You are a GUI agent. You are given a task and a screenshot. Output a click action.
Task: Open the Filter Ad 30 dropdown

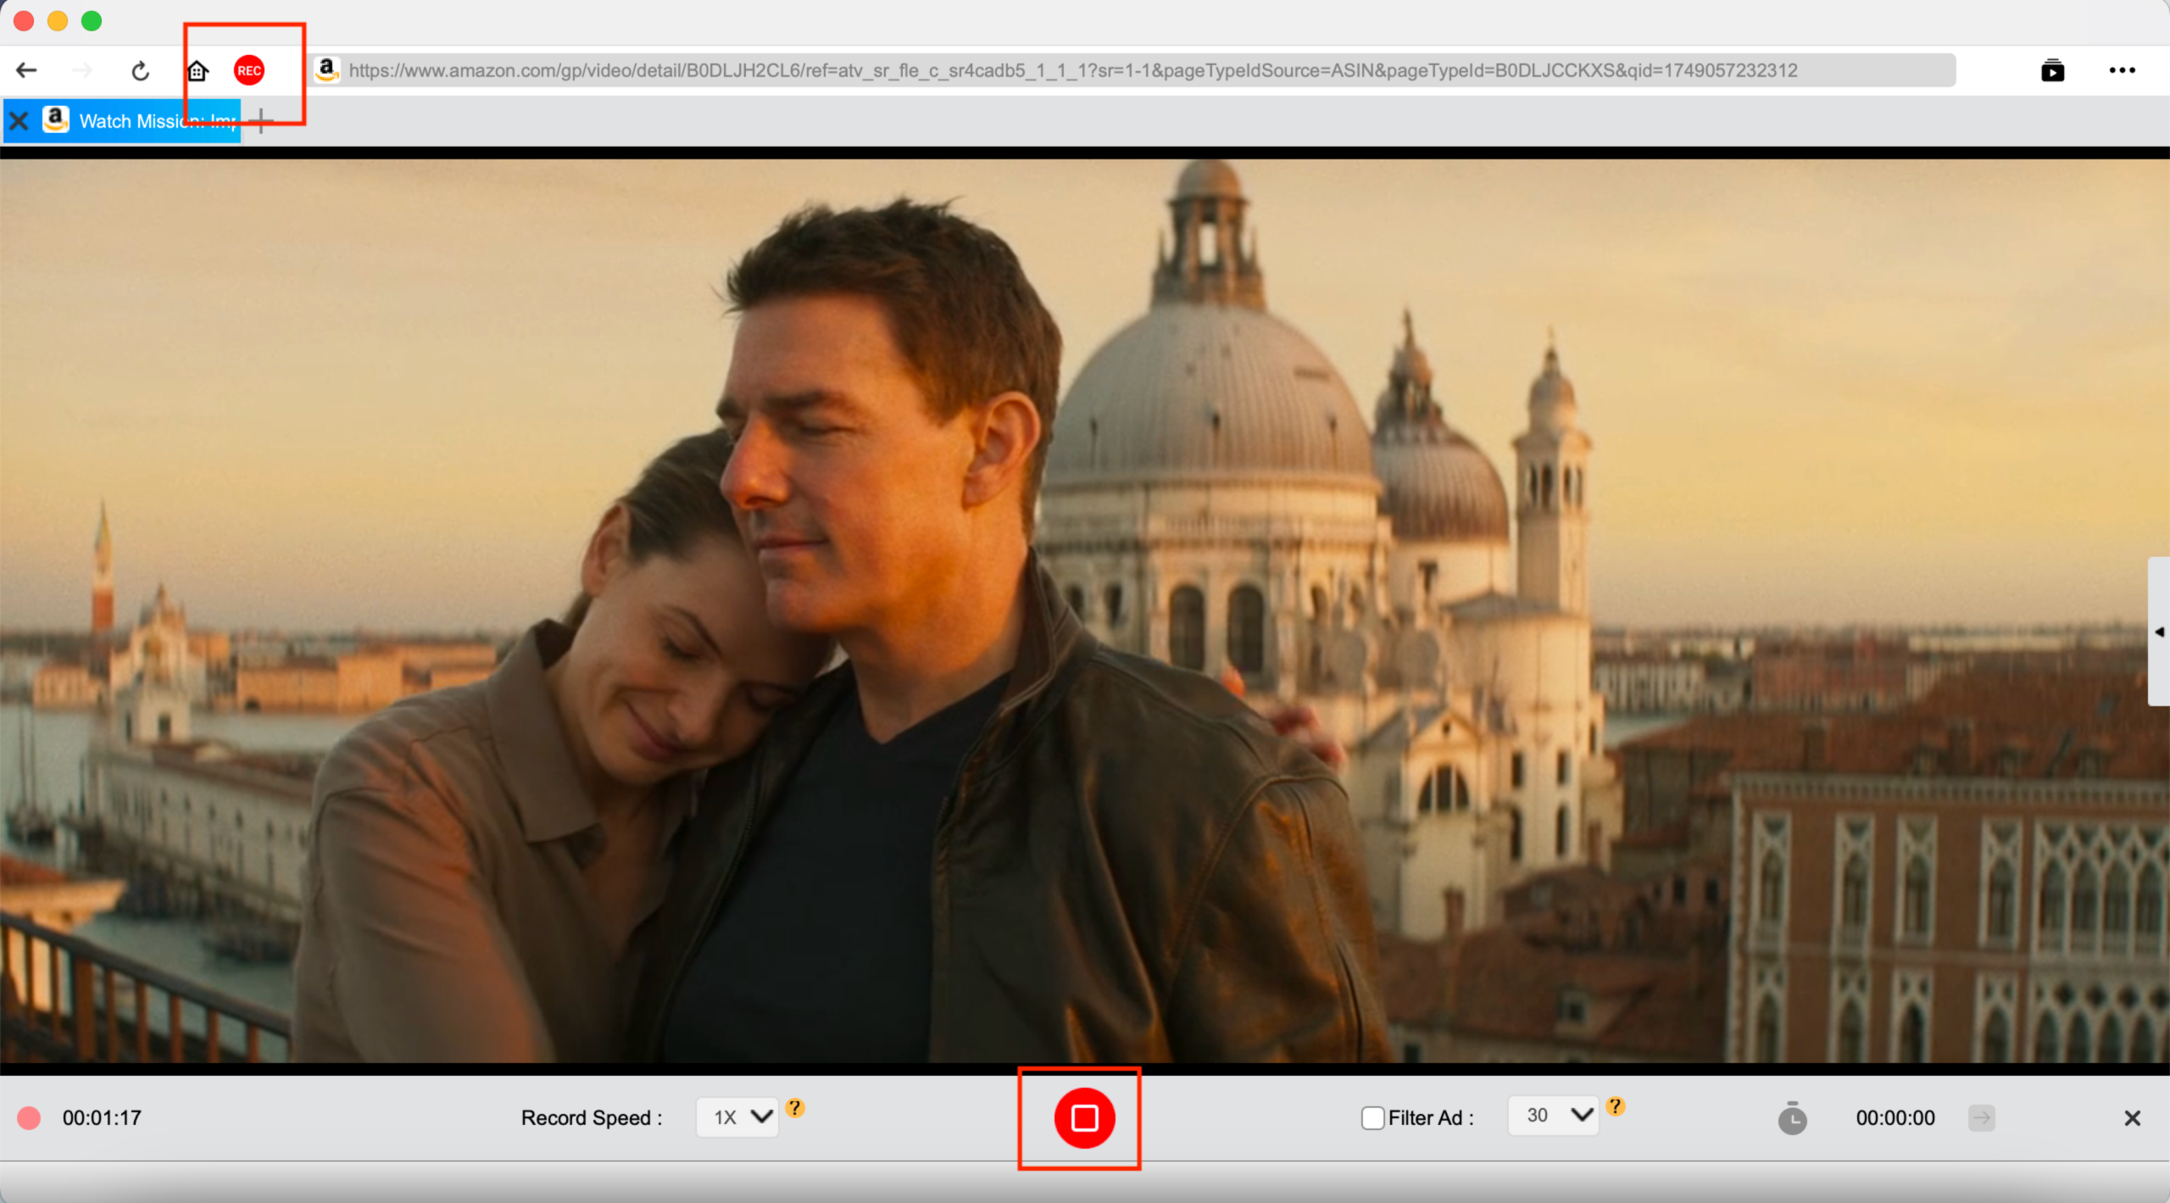click(x=1553, y=1116)
